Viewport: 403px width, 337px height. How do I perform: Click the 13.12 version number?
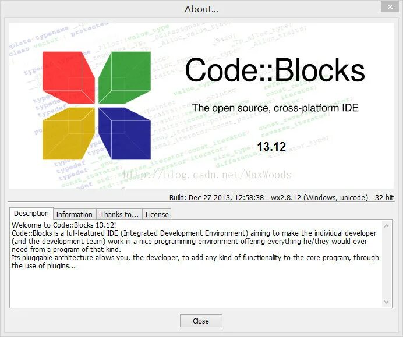point(271,147)
